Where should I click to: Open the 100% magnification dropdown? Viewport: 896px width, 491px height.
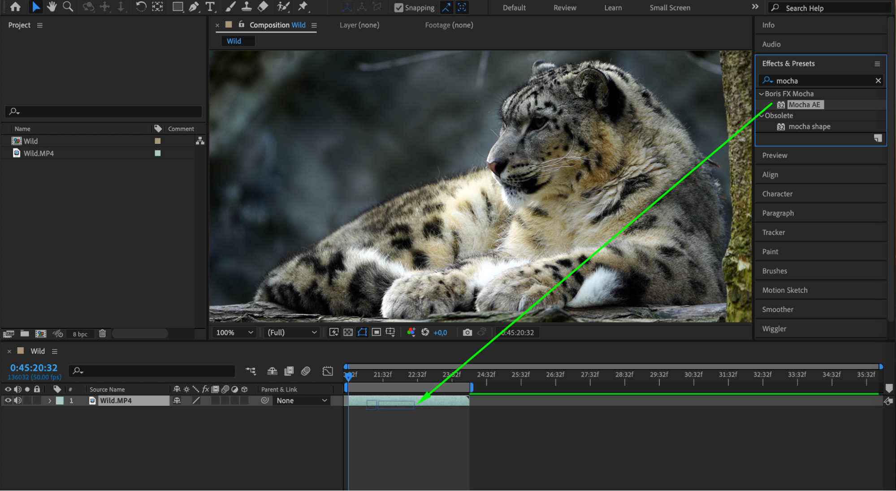pyautogui.click(x=235, y=332)
